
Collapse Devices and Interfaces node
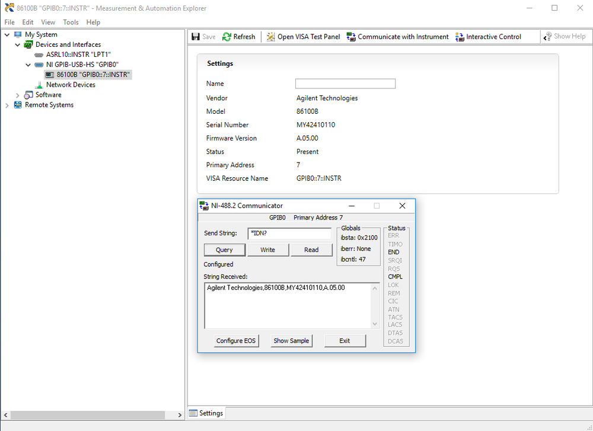pos(17,44)
